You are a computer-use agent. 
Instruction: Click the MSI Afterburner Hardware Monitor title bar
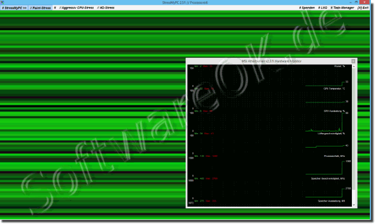(x=269, y=61)
